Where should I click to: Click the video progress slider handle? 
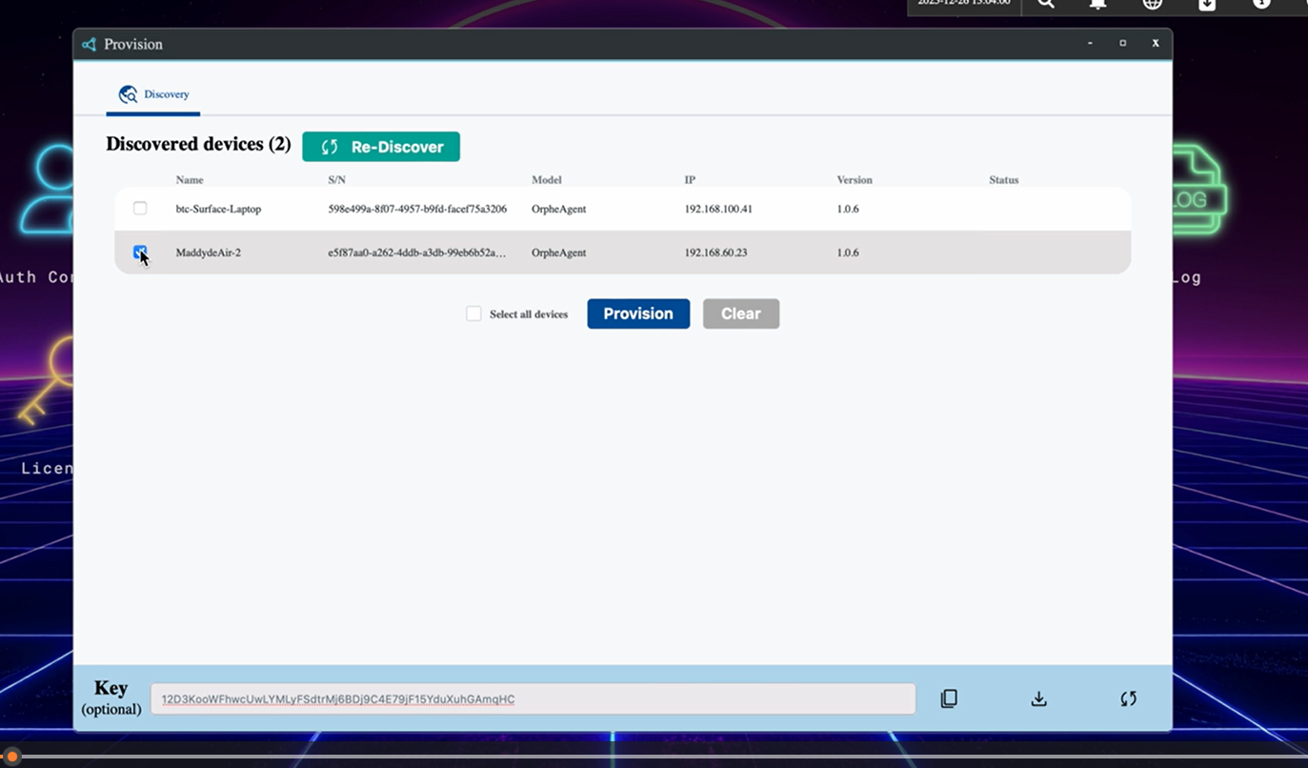click(11, 757)
